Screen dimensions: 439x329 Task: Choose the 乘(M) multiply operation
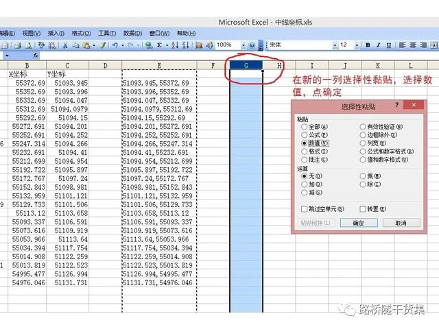pyautogui.click(x=370, y=176)
